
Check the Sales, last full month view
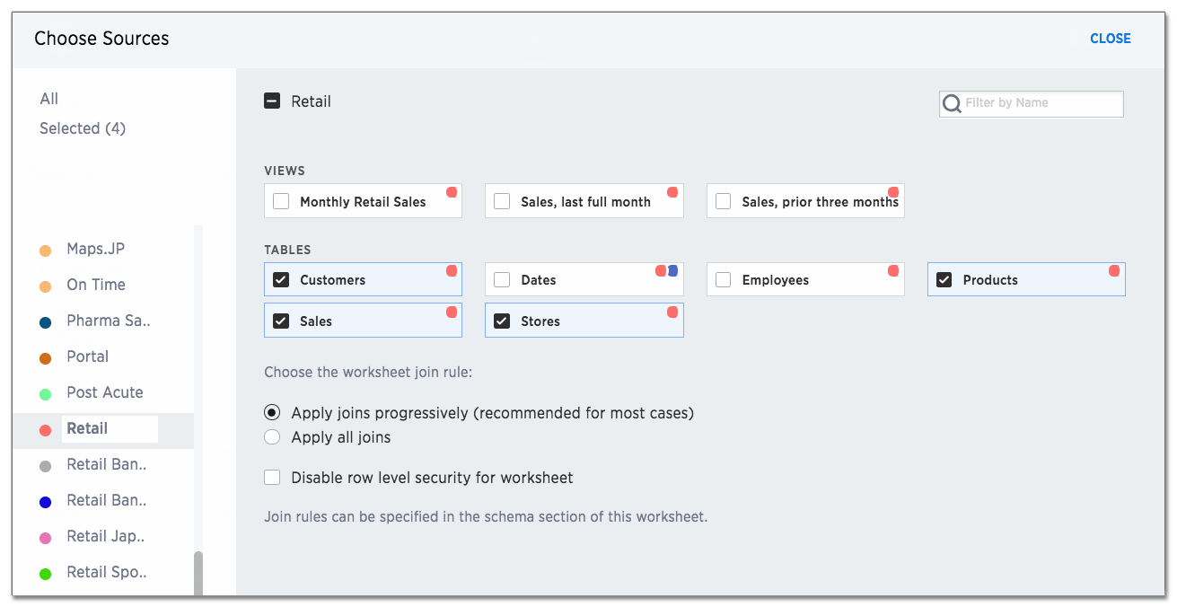(x=502, y=200)
